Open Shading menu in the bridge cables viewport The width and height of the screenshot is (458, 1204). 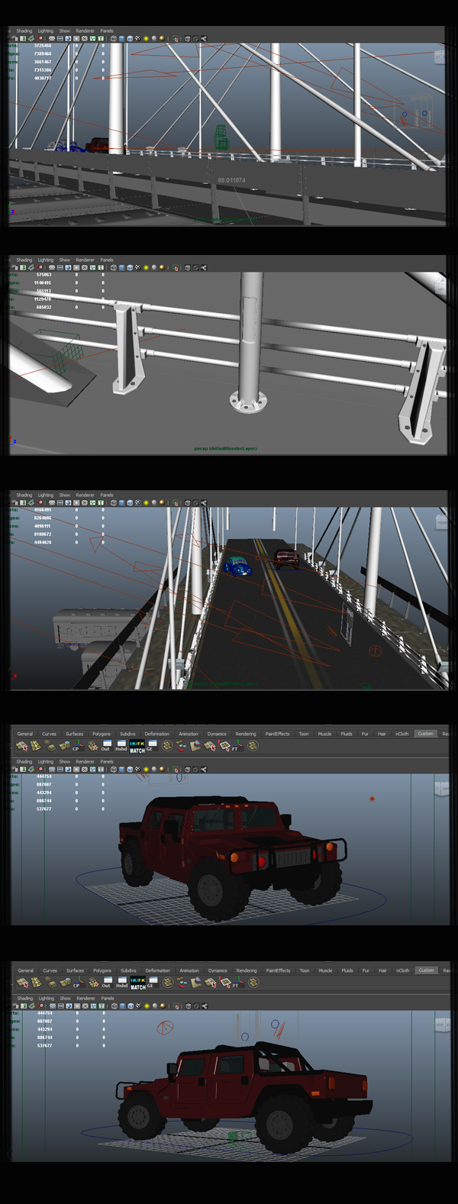tap(24, 31)
